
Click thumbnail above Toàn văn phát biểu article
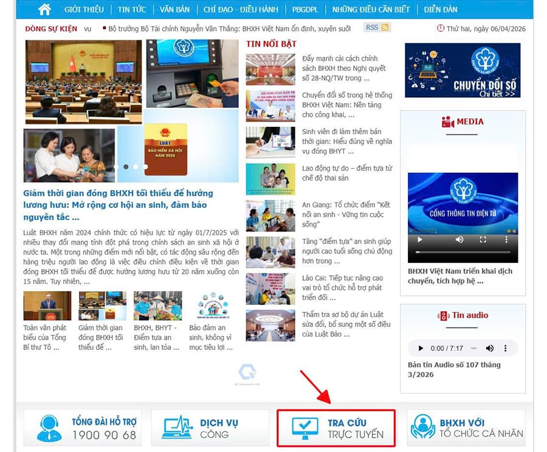pyautogui.click(x=47, y=306)
